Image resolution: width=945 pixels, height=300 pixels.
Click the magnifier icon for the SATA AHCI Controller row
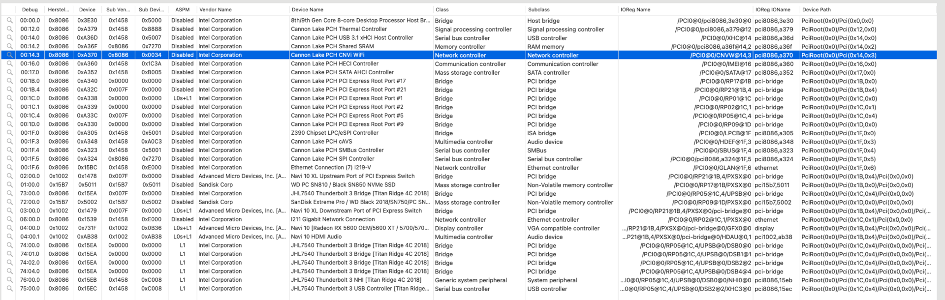click(9, 72)
